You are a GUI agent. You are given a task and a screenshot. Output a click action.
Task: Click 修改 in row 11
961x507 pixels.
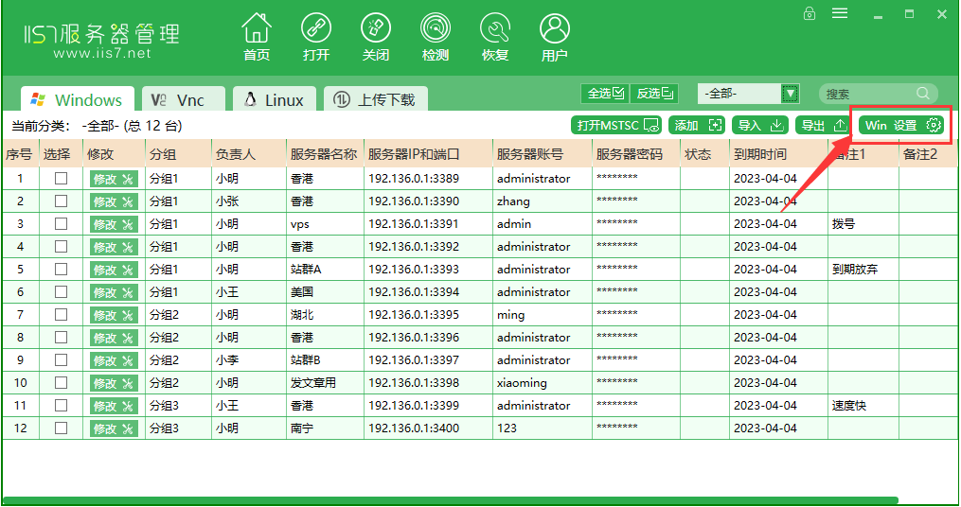click(114, 406)
